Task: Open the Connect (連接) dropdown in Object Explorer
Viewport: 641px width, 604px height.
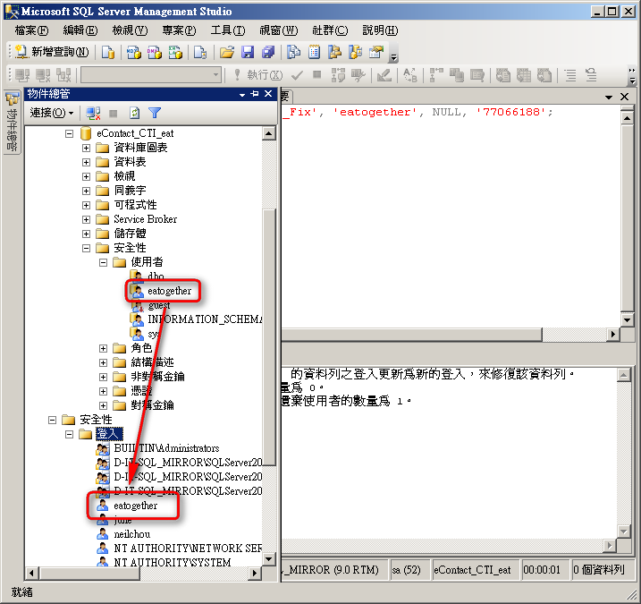Action: (52, 113)
